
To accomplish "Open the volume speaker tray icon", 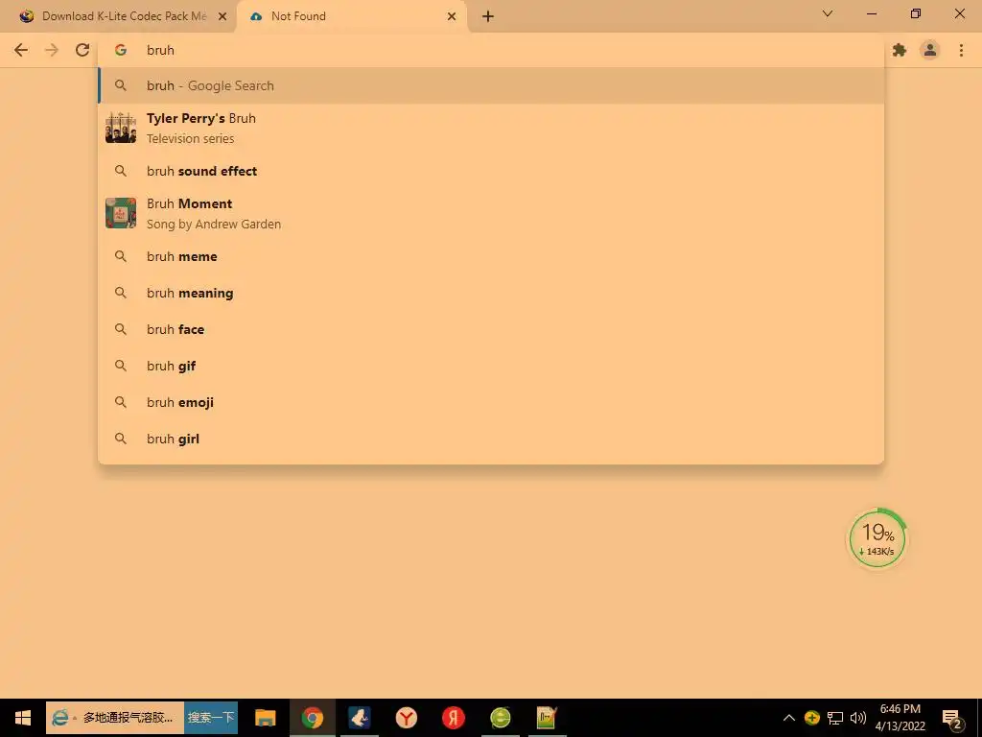I will [x=858, y=718].
